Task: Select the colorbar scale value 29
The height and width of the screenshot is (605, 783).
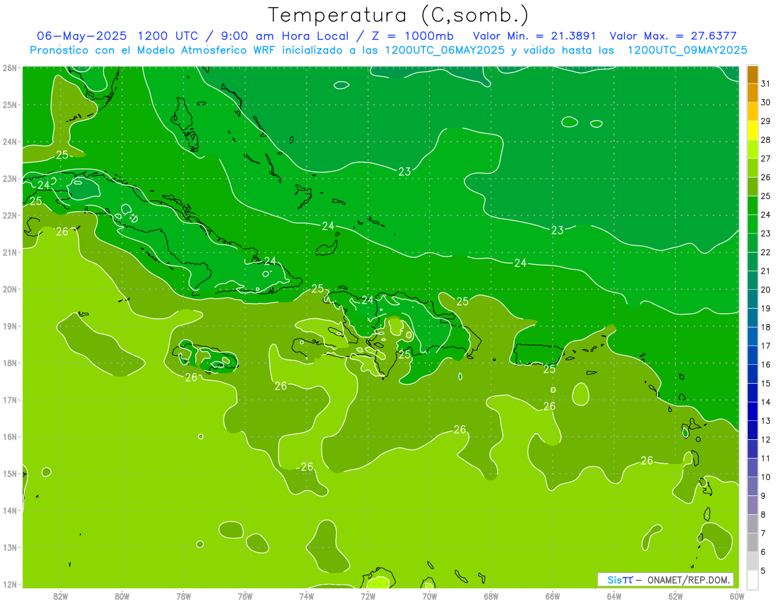Action: [x=766, y=121]
